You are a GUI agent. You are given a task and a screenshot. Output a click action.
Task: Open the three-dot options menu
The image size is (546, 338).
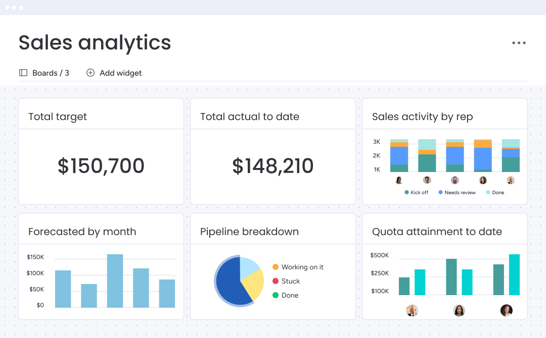(519, 43)
